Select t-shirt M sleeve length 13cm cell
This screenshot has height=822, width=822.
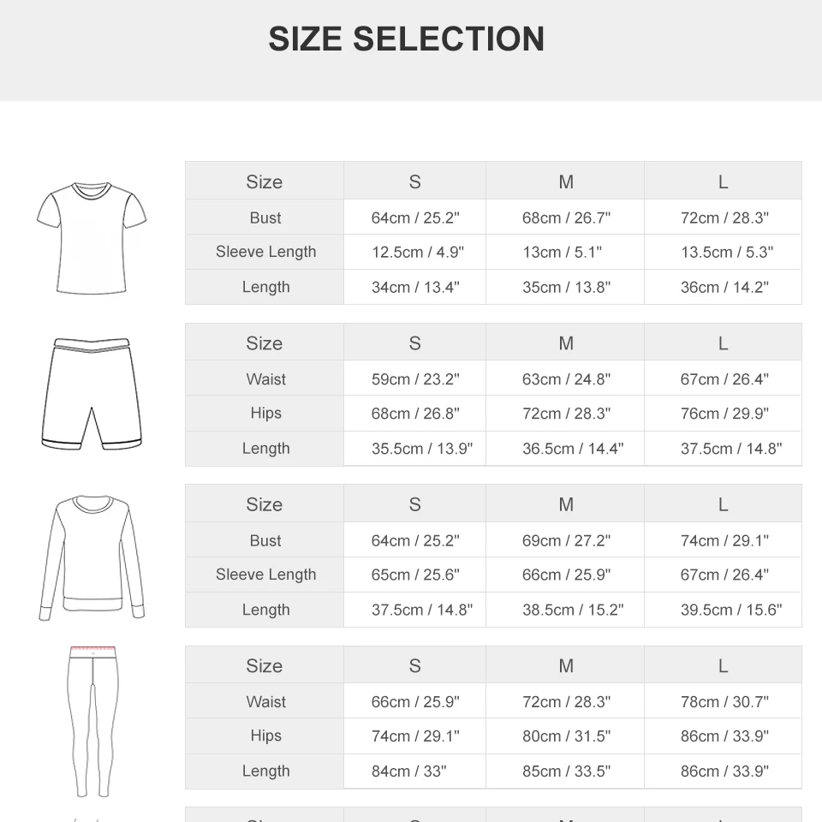pos(565,252)
